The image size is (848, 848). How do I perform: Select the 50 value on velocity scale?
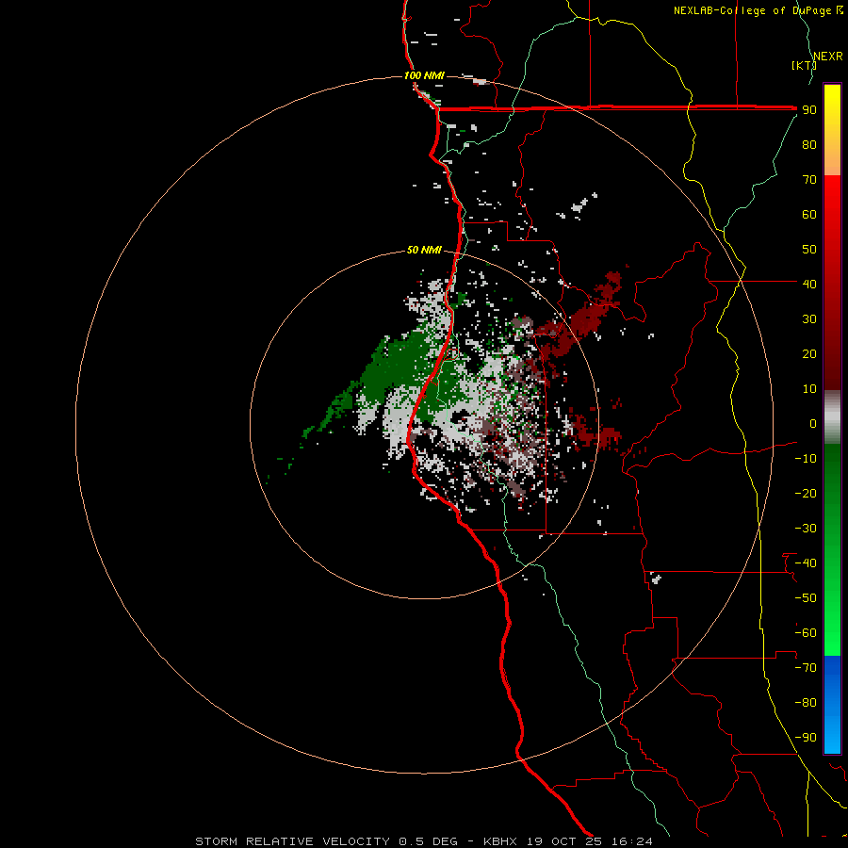(x=809, y=250)
